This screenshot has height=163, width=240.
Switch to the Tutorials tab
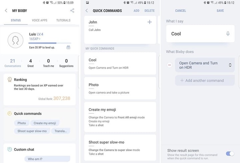click(63, 20)
